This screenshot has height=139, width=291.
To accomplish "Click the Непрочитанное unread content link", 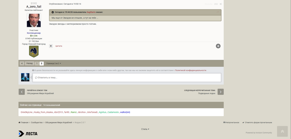I will (231, 123).
